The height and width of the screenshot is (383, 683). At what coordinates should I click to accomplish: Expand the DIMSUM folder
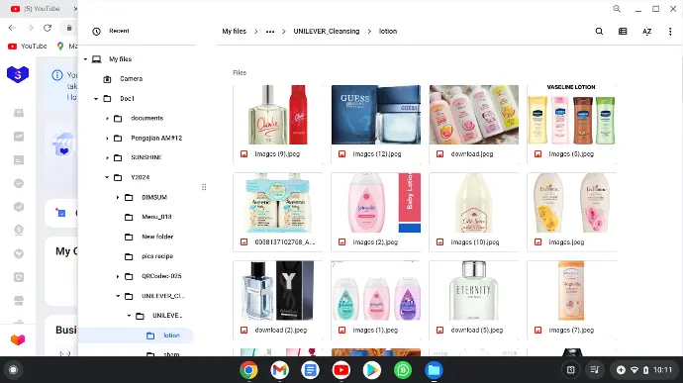click(x=118, y=197)
